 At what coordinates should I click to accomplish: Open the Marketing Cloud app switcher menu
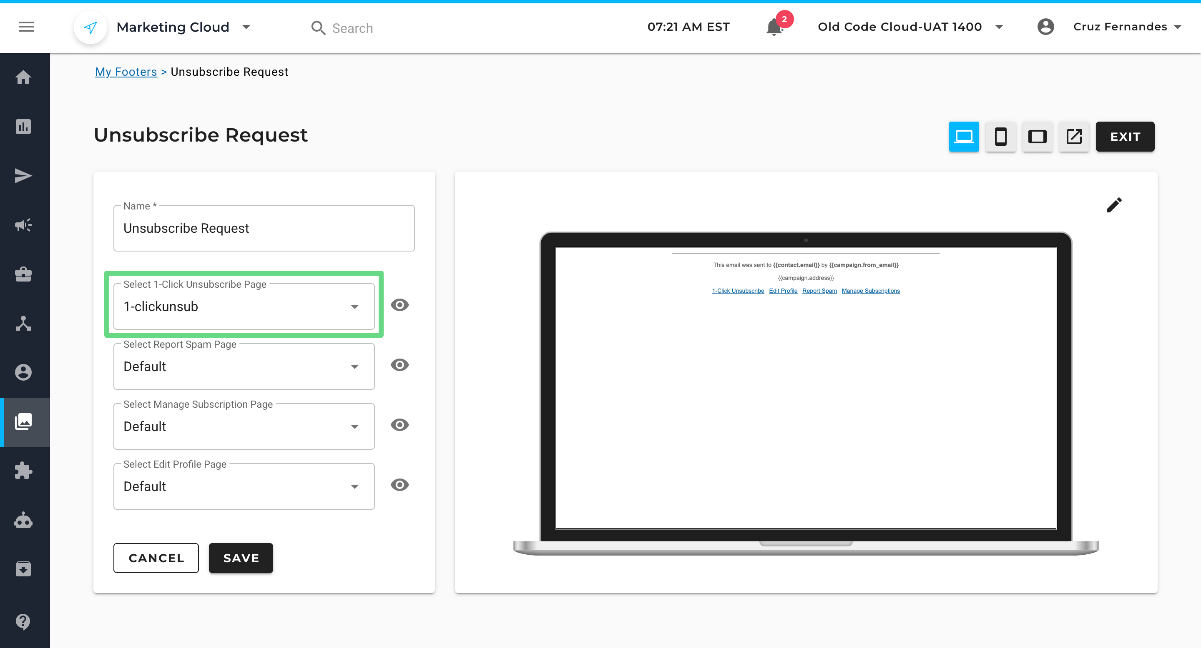point(183,27)
